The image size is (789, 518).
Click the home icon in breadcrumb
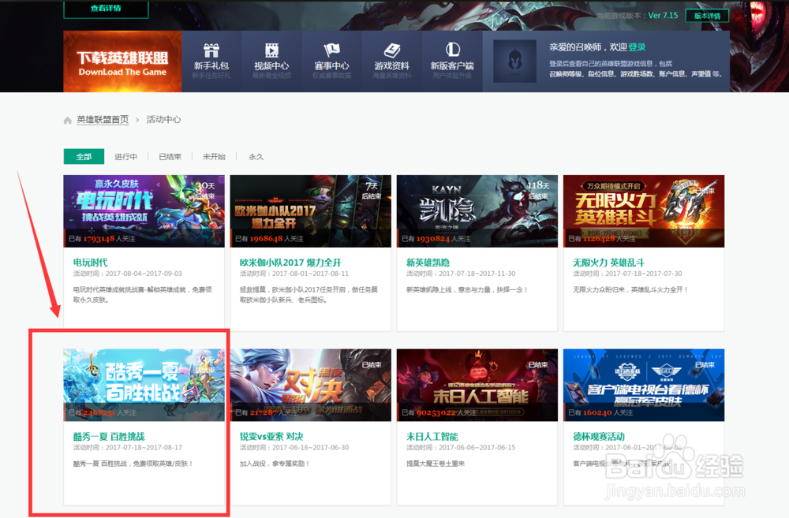[67, 120]
